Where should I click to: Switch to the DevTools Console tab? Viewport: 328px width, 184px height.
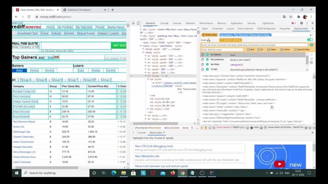[x=164, y=23]
